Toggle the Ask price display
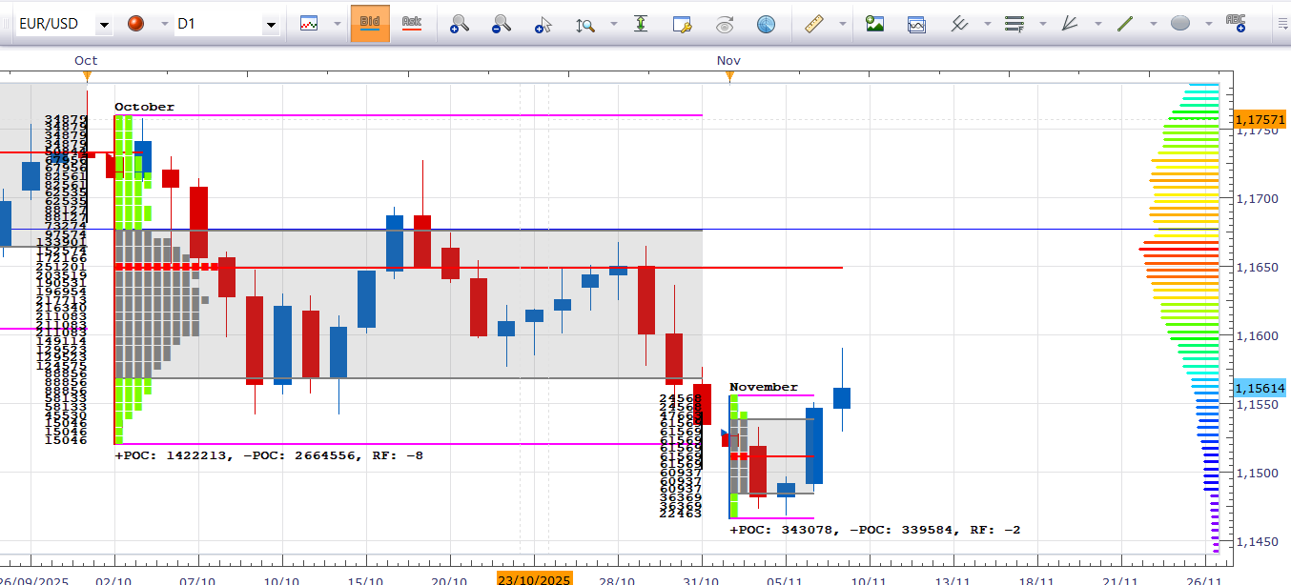Image resolution: width=1291 pixels, height=585 pixels. pyautogui.click(x=412, y=24)
